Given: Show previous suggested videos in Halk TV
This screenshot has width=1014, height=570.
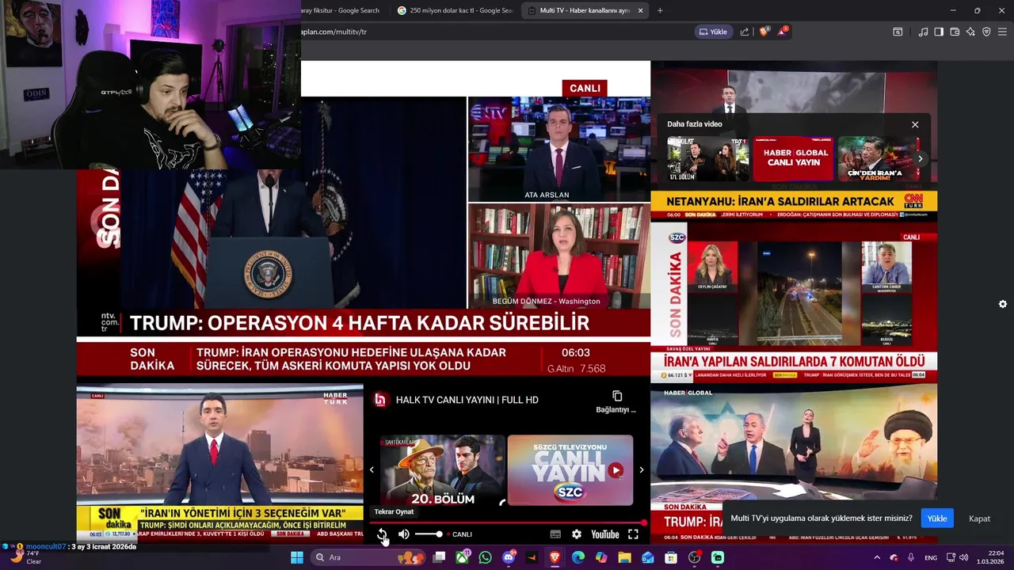Looking at the screenshot, I should [x=372, y=470].
